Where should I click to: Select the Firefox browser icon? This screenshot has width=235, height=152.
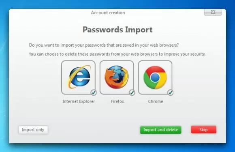117,77
